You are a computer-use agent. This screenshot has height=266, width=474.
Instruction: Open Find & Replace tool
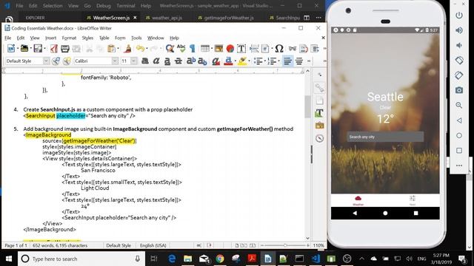tap(170, 49)
